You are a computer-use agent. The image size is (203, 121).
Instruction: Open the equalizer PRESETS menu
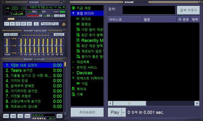tap(59, 35)
